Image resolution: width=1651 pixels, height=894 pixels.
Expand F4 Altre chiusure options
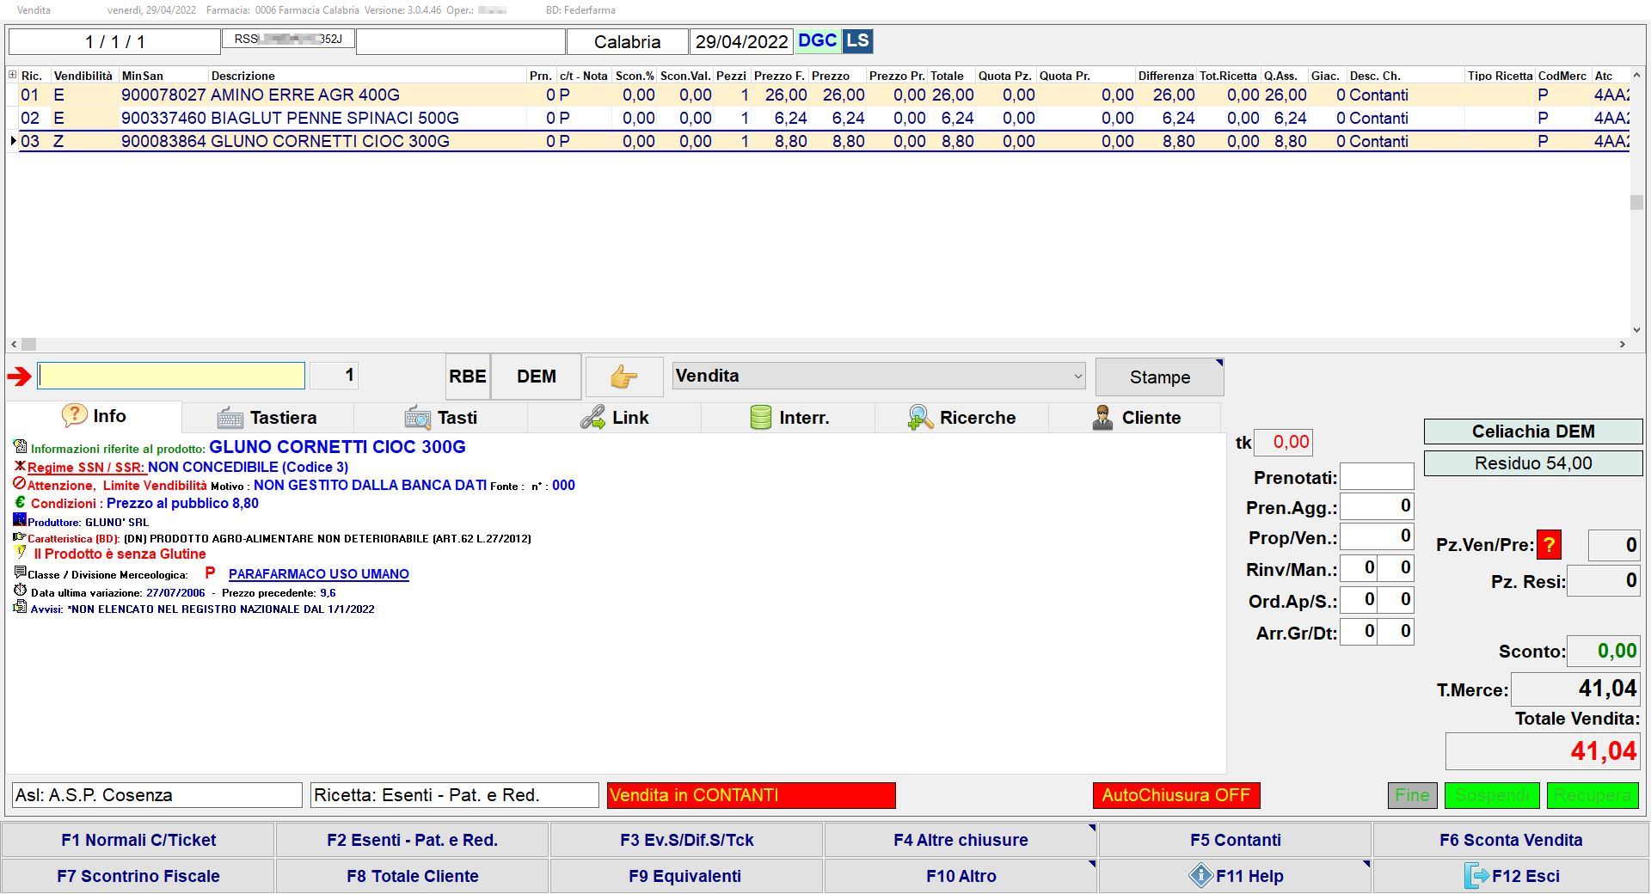960,840
